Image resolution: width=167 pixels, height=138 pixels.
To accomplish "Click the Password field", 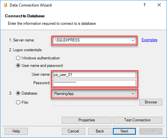I will click(94, 83).
